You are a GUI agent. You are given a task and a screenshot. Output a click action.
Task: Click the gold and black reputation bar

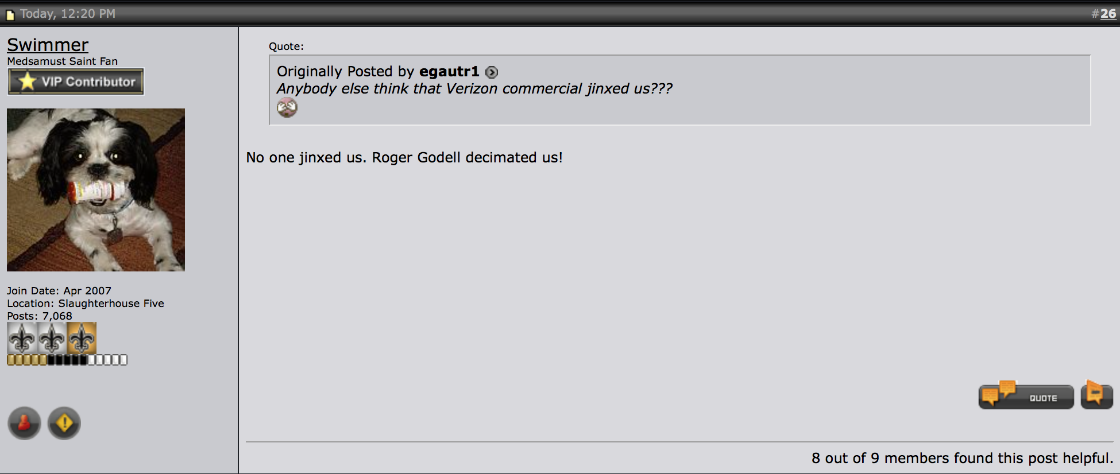coord(67,360)
